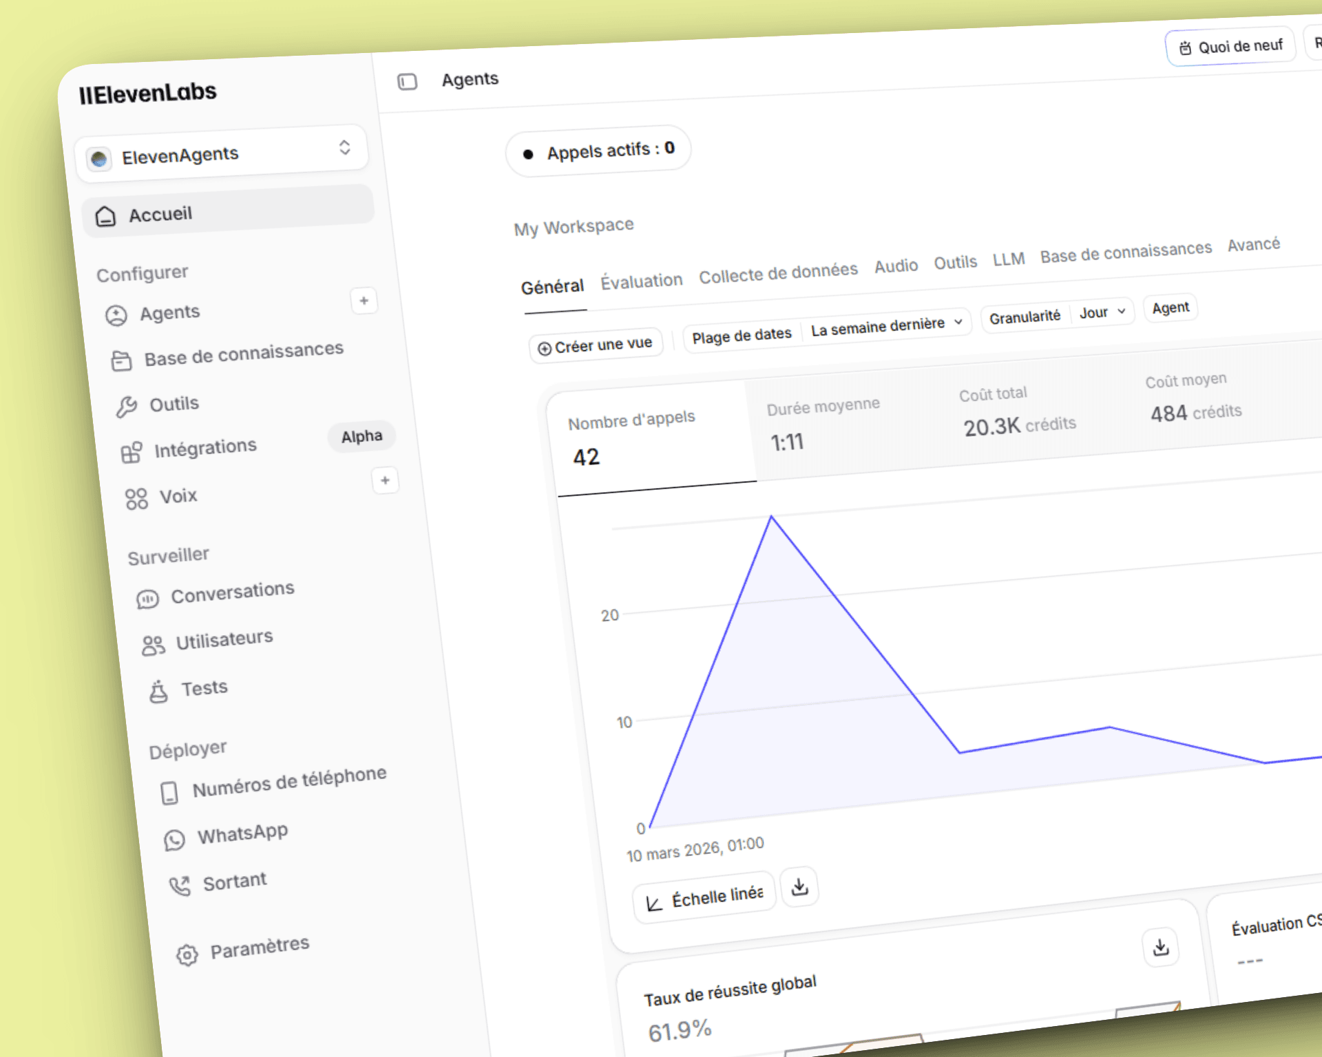The width and height of the screenshot is (1322, 1057).
Task: Click the plus icon beside Agents
Action: pos(364,301)
